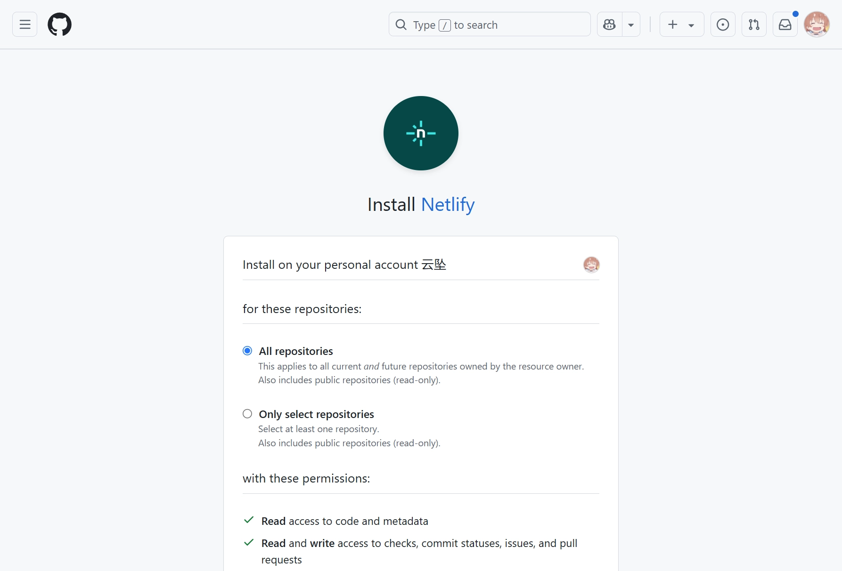
Task: Open the hamburger navigation menu
Action: coord(25,24)
